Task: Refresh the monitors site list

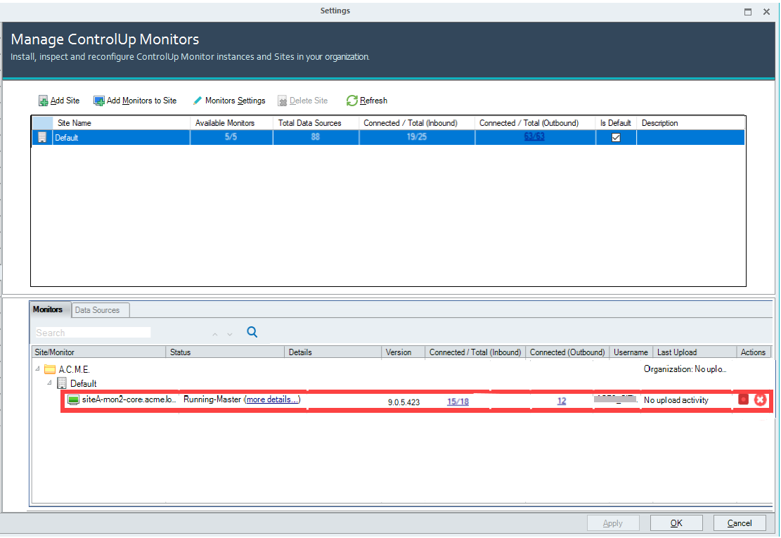Action: (366, 101)
